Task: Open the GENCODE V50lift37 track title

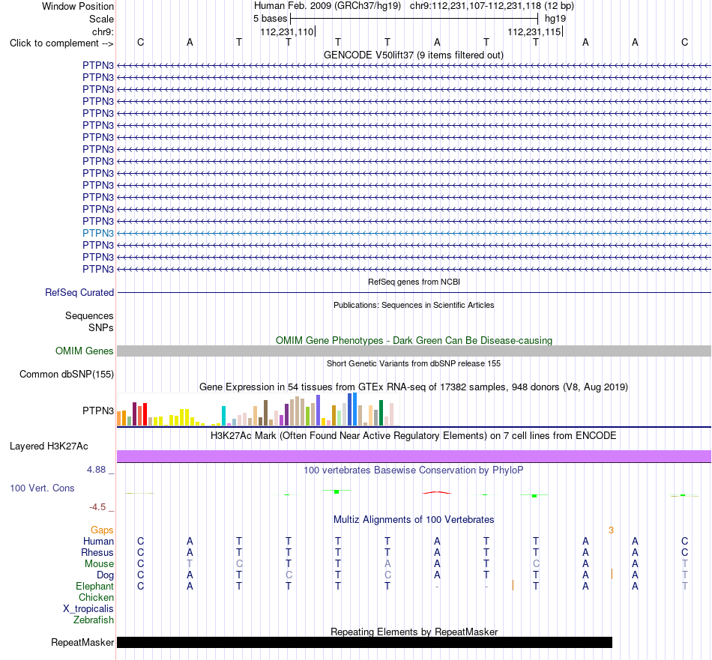Action: pyautogui.click(x=414, y=55)
